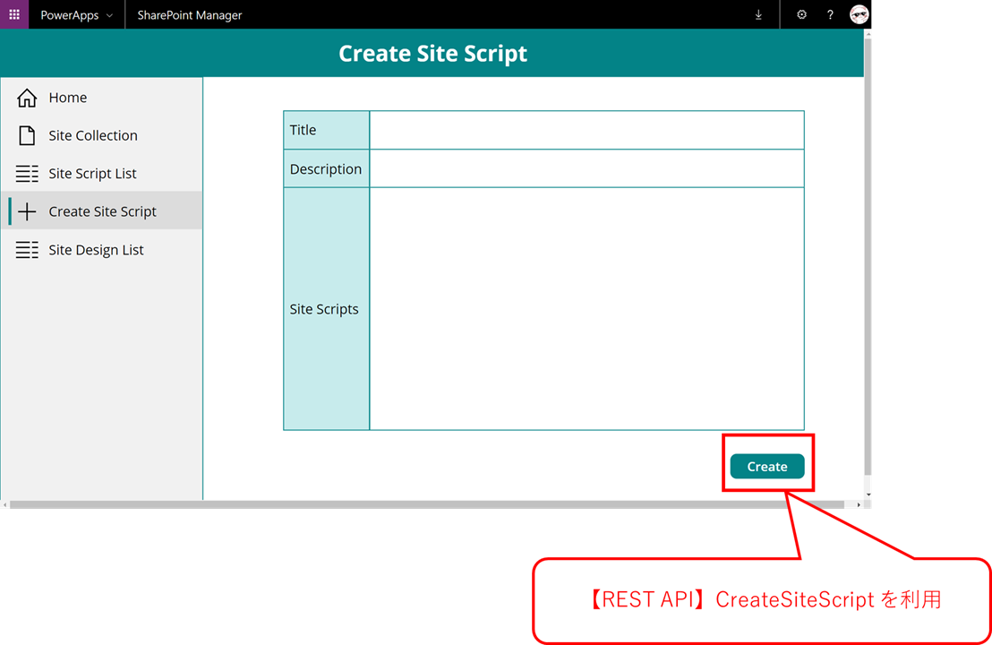Focus the Title input field
The image size is (992, 645).
[x=586, y=131]
